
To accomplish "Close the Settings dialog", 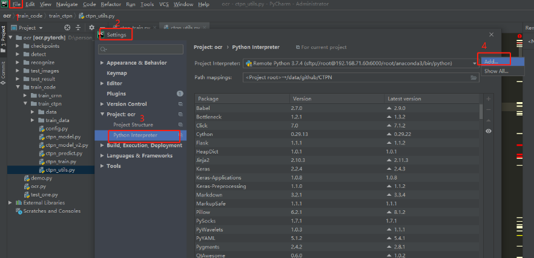I will [491, 34].
